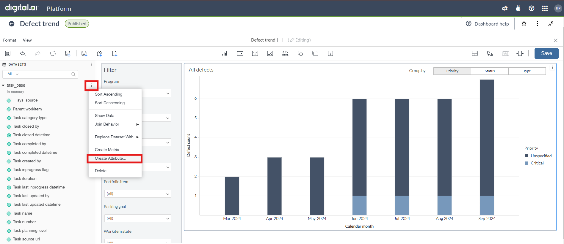Insert a new page with the toolbar icon
This screenshot has height=244, width=564.
pos(115,53)
